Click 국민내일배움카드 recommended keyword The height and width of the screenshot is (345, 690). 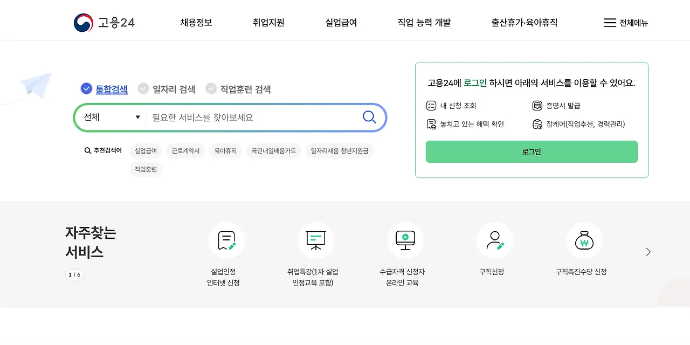pos(274,151)
